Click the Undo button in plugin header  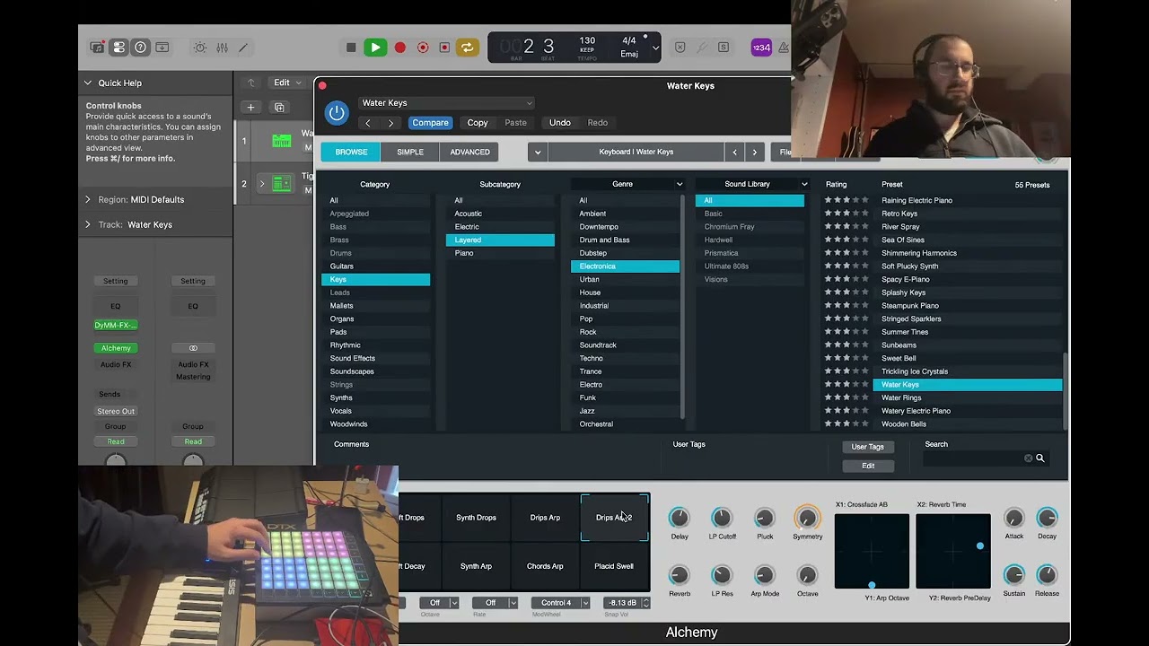pyautogui.click(x=559, y=123)
